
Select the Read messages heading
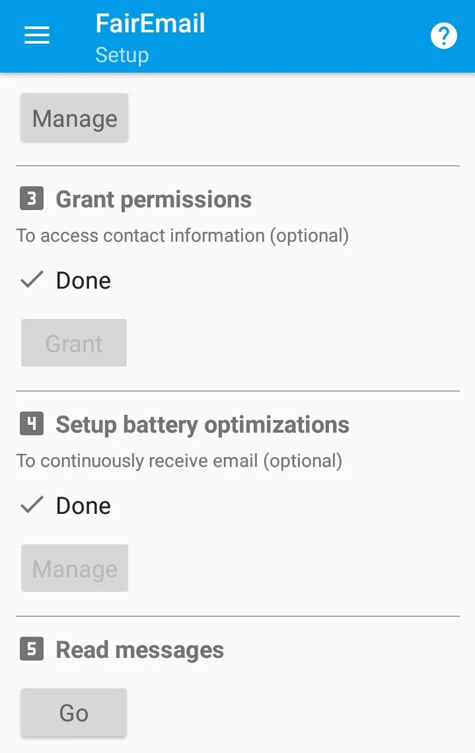click(x=140, y=650)
